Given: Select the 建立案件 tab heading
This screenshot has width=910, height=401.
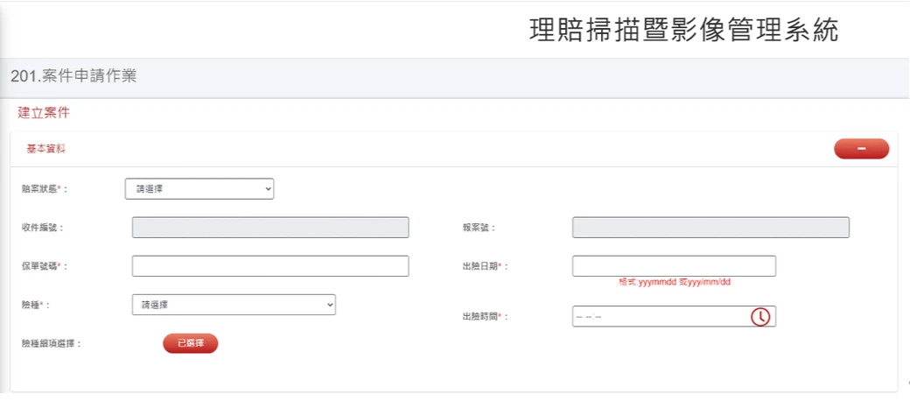Looking at the screenshot, I should click(x=44, y=113).
